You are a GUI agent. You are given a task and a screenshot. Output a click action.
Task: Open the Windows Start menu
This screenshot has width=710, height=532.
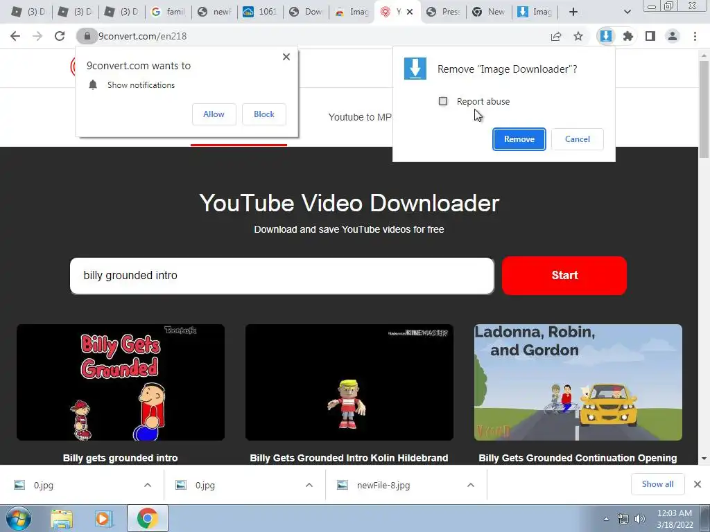[19, 518]
